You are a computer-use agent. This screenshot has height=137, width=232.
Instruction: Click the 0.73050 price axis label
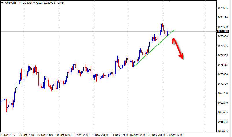point(223,36)
